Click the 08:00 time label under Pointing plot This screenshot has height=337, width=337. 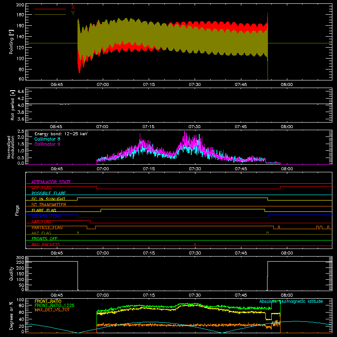[287, 85]
